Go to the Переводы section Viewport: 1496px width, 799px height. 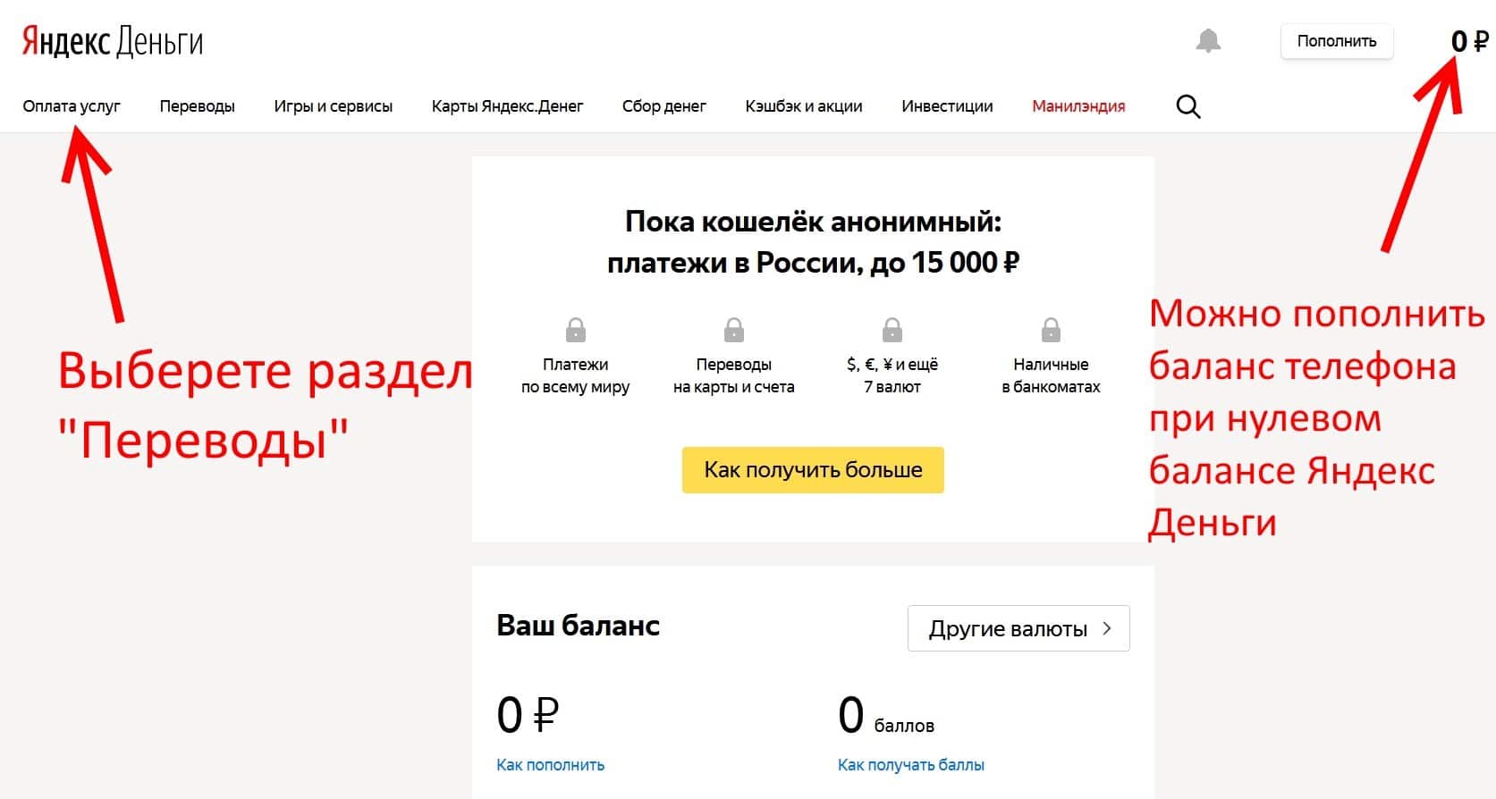197,106
